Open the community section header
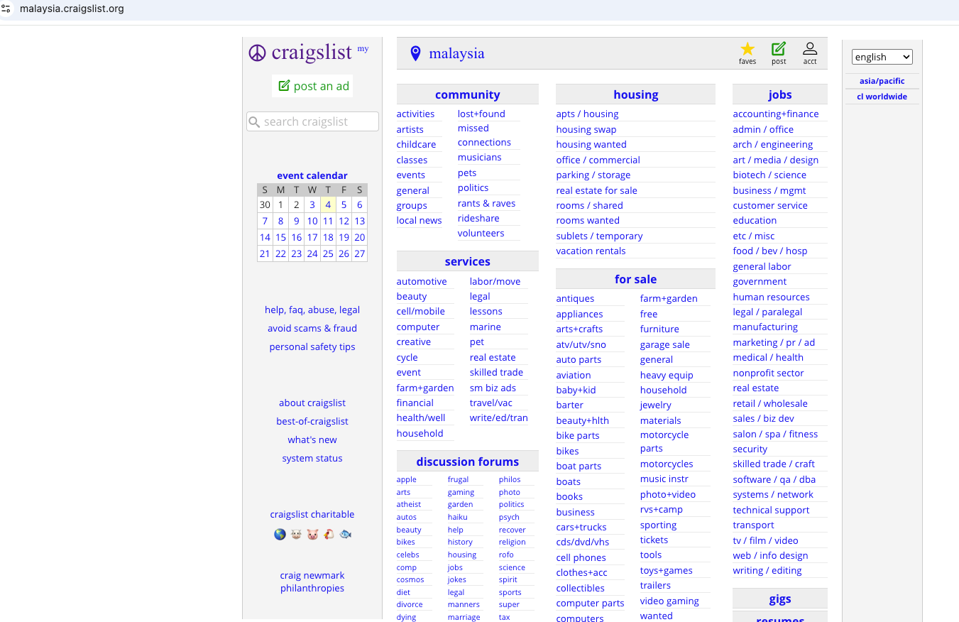This screenshot has height=622, width=959. (468, 94)
